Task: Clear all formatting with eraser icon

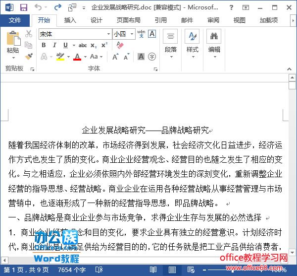Action: (120, 45)
